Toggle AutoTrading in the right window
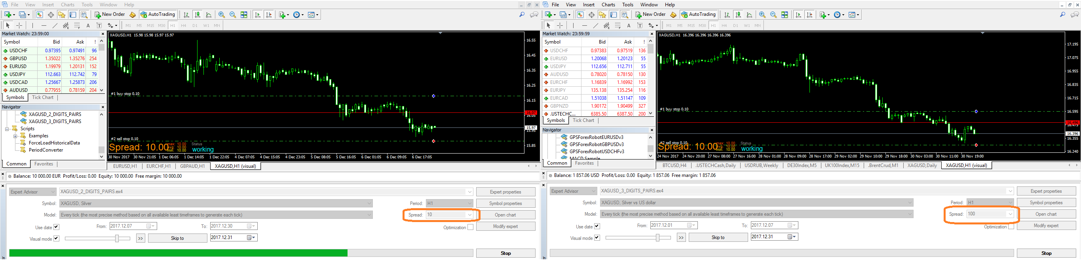 [698, 15]
